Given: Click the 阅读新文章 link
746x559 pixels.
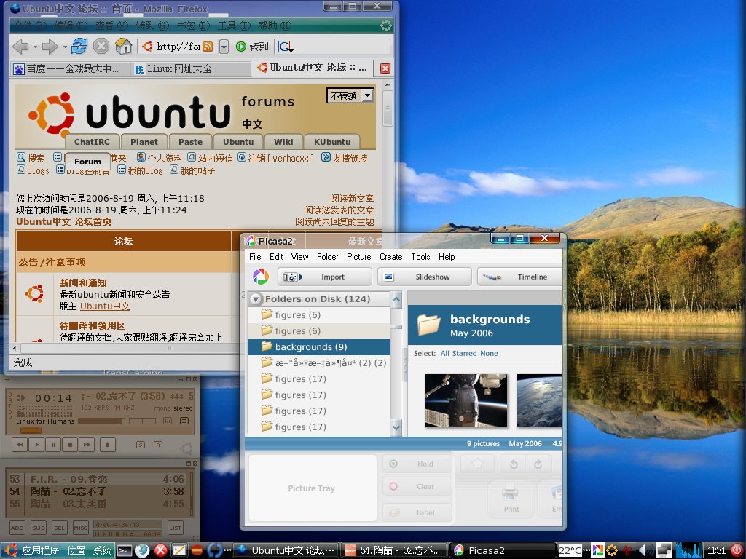Looking at the screenshot, I should click(352, 198).
